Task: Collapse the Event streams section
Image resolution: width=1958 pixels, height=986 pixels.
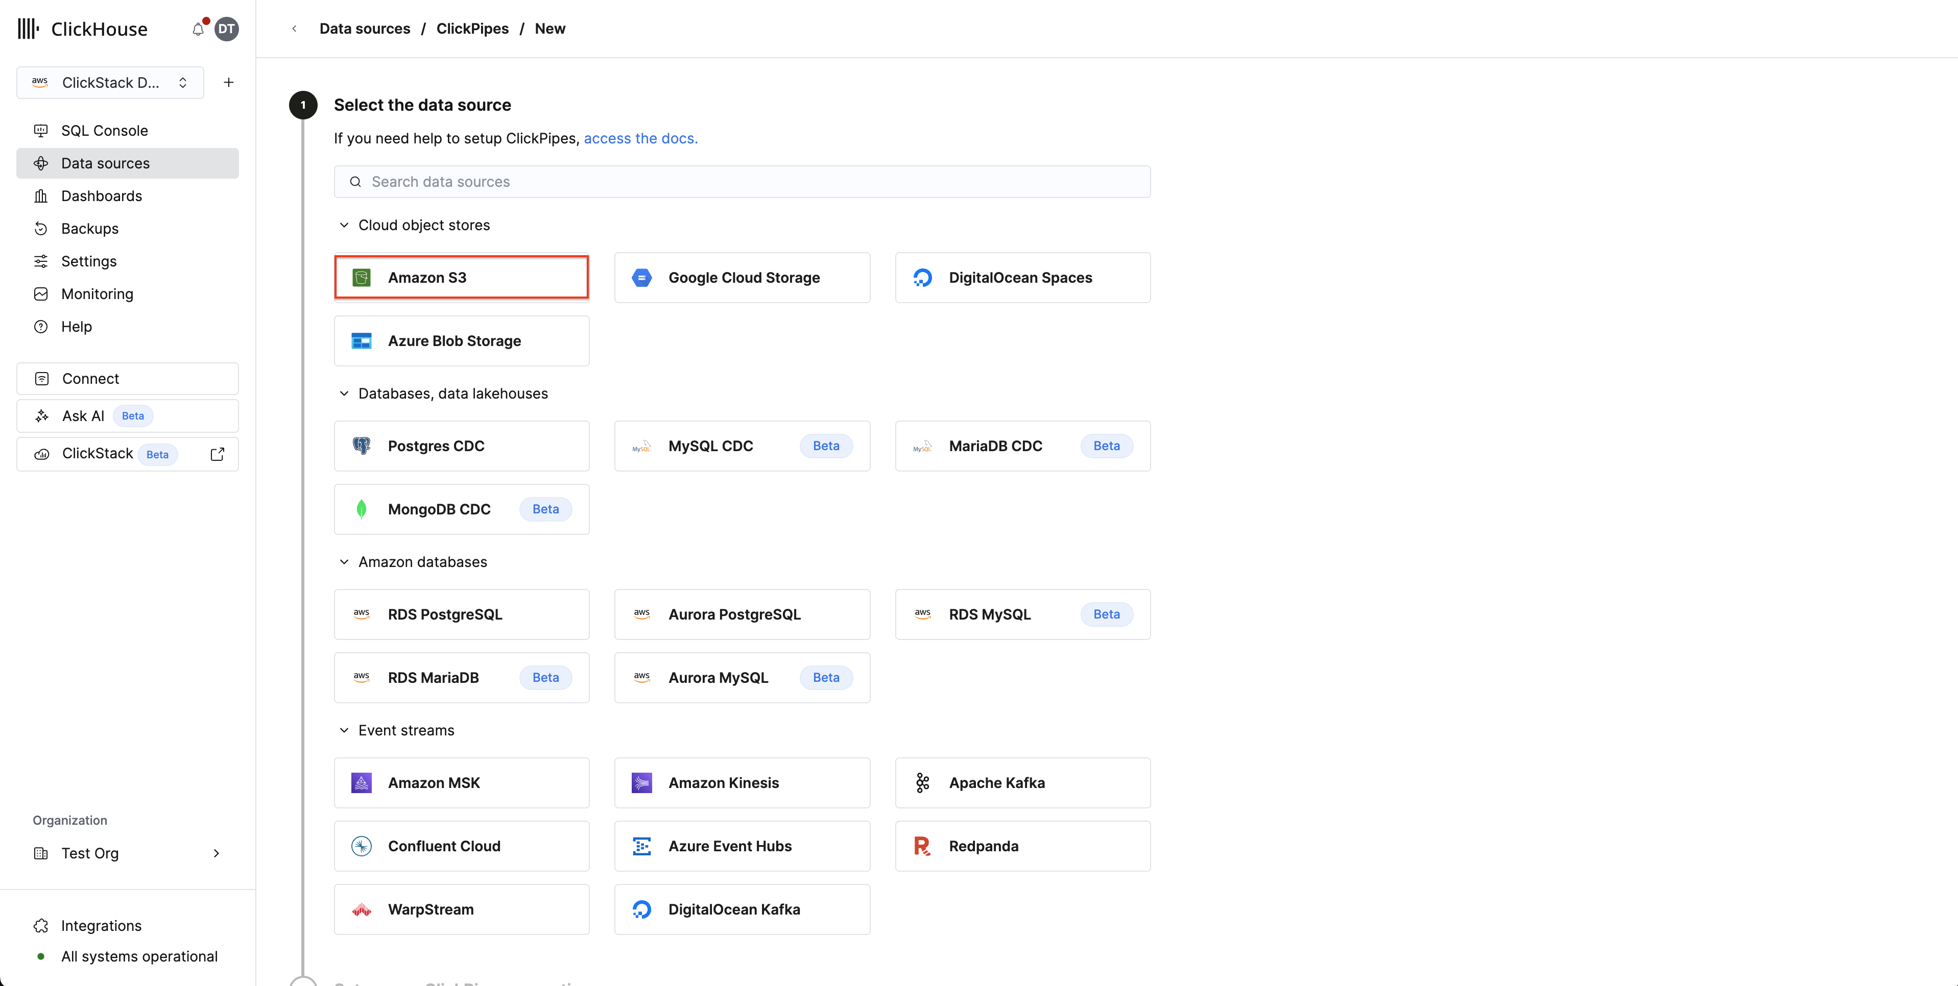Action: (x=344, y=730)
